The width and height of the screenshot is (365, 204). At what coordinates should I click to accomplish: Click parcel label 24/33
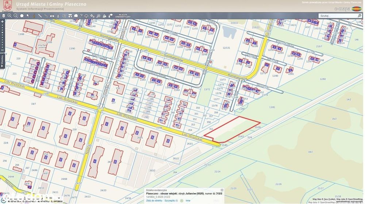[x=103, y=190]
